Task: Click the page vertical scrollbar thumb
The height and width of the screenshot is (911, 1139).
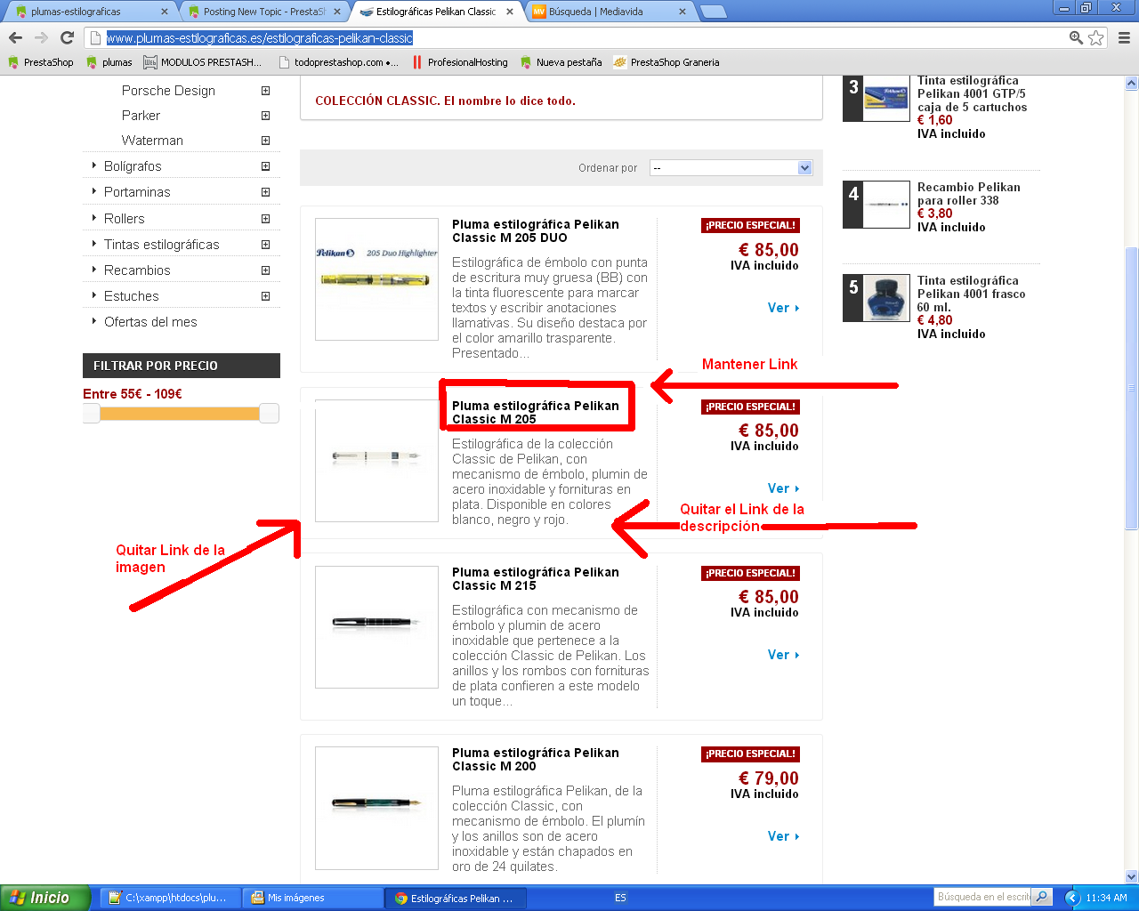Action: click(1132, 388)
